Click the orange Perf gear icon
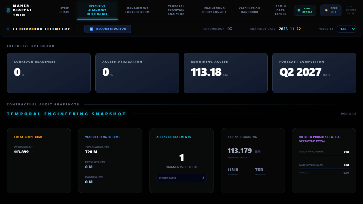363x204 pixels. coord(326,10)
